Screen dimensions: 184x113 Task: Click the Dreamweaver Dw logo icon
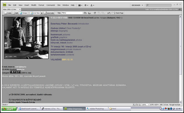(x=5, y=5)
